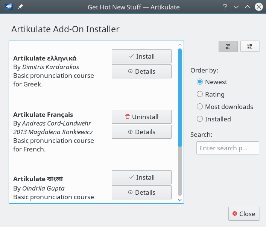Open Details for Oindrila Gupta's course

(x=141, y=192)
